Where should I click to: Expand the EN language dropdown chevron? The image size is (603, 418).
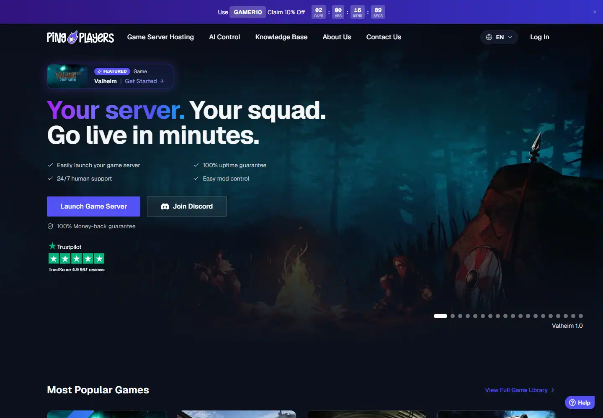pos(510,37)
